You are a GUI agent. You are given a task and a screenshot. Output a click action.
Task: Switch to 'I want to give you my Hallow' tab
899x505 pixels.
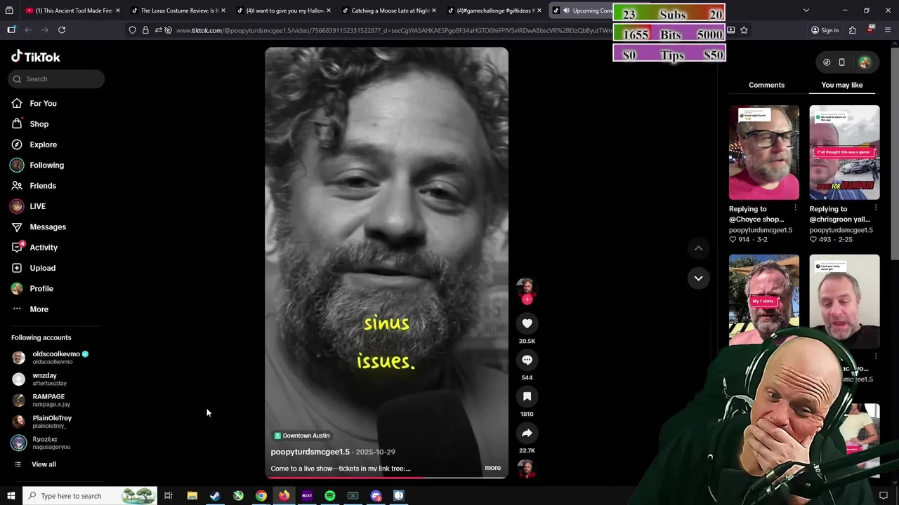coord(284,11)
